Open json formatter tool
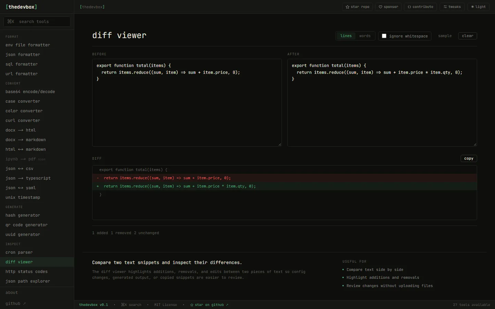The height and width of the screenshot is (309, 495). point(37,55)
